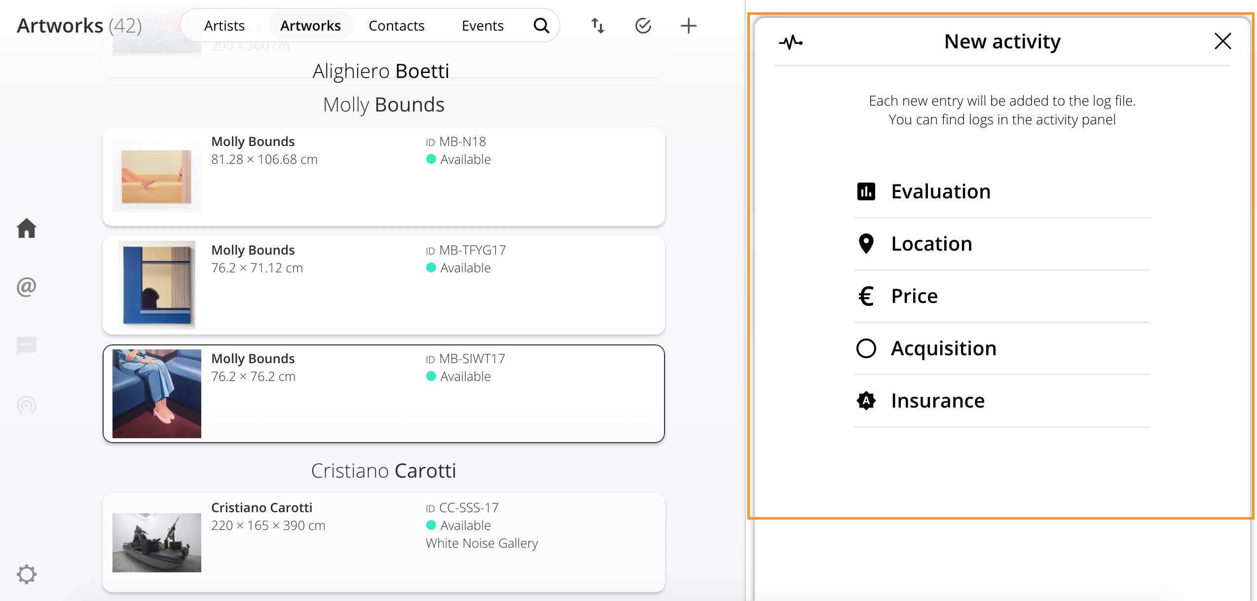This screenshot has width=1257, height=601.
Task: Open artwork thumbnail MB-SIWT17 seated figure
Action: tap(157, 394)
